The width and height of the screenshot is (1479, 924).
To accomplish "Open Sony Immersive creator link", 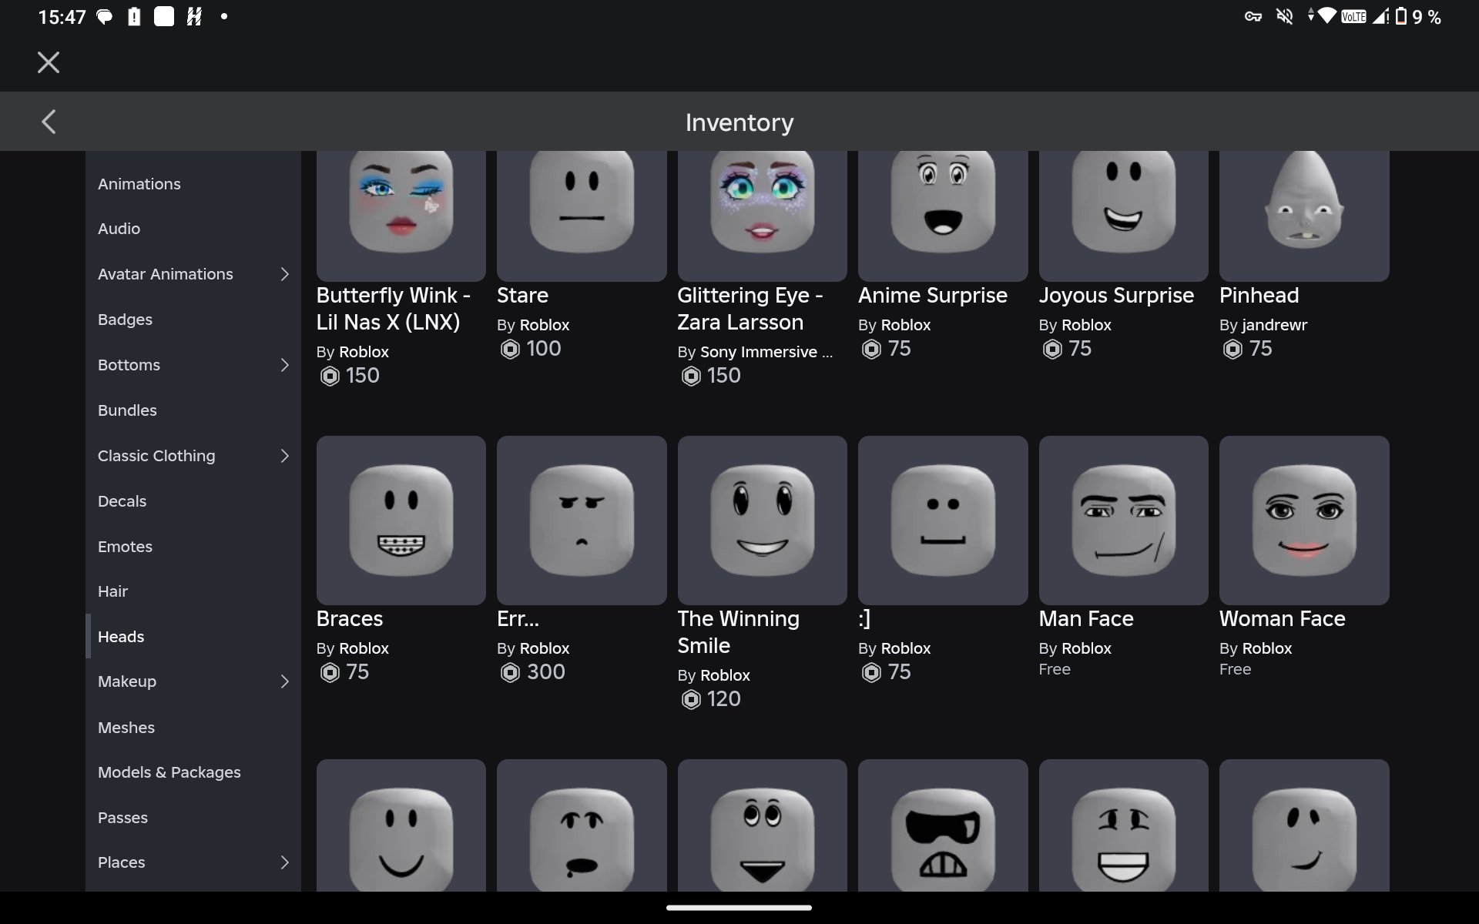I will tap(766, 352).
